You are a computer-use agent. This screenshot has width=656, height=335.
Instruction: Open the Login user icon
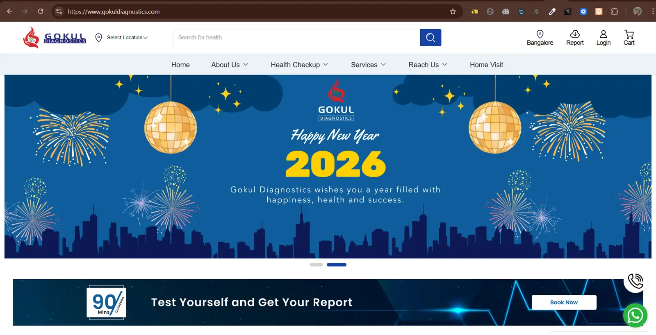coord(604,34)
